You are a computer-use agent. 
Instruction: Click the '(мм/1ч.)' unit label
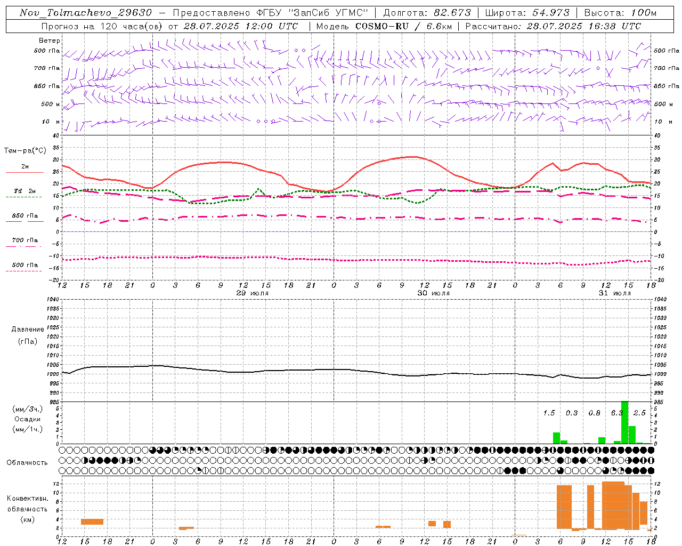click(27, 429)
